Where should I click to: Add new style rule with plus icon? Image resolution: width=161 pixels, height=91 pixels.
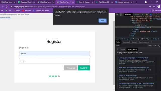[x=158, y=45]
